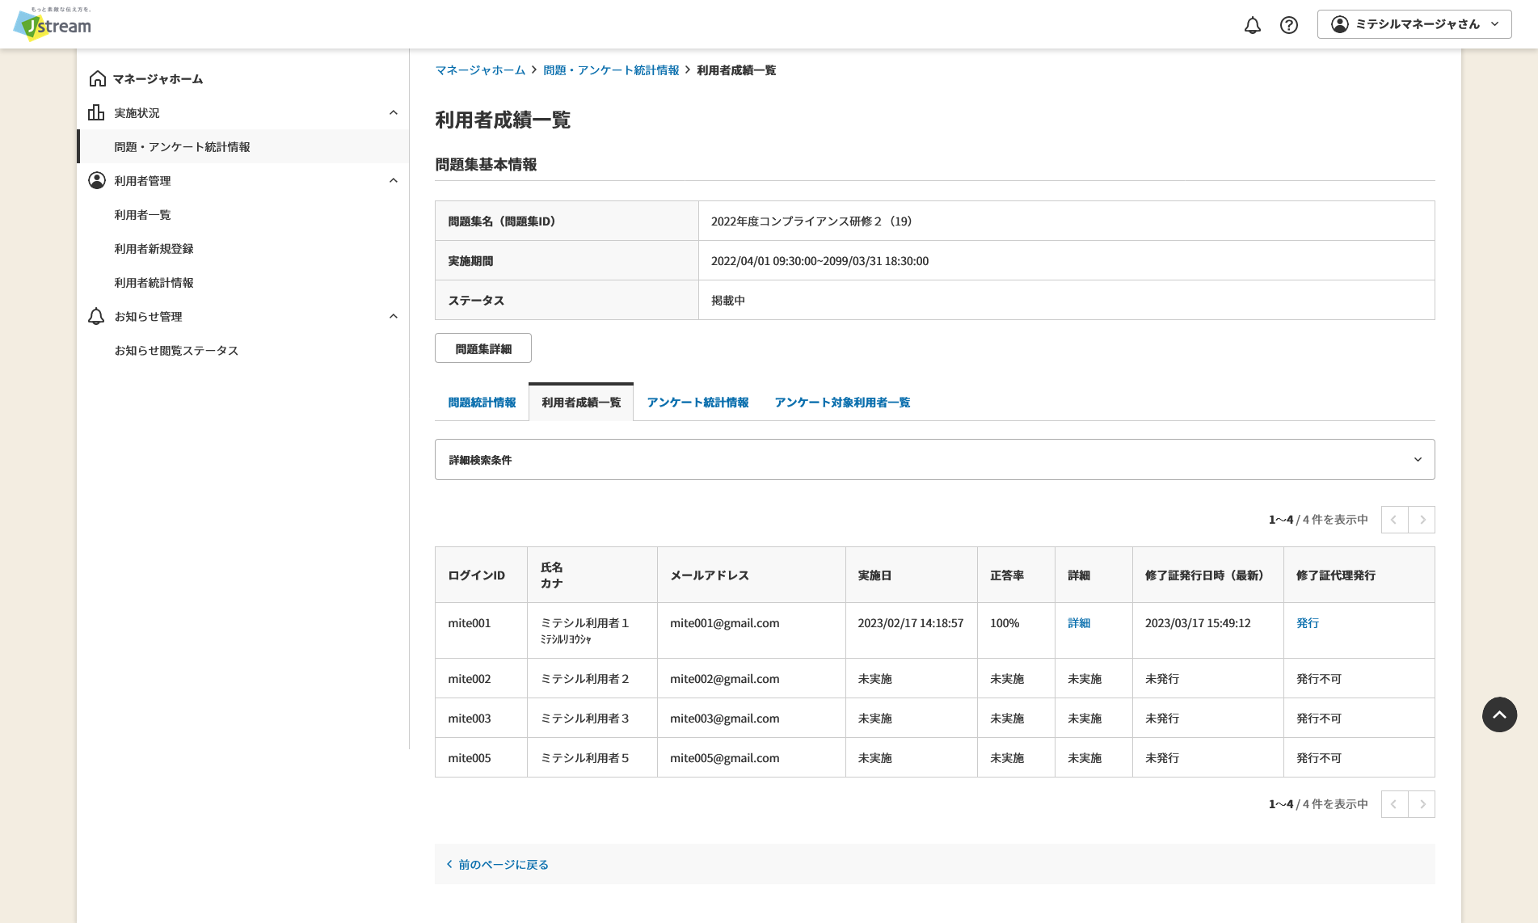Select the mite002 login ID cell

[481, 678]
